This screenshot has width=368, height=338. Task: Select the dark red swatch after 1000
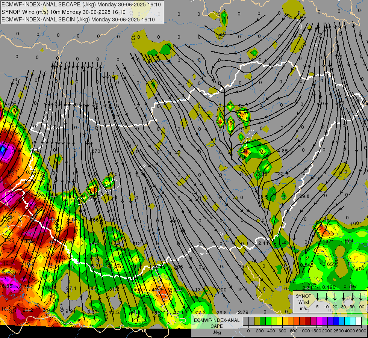(308, 321)
